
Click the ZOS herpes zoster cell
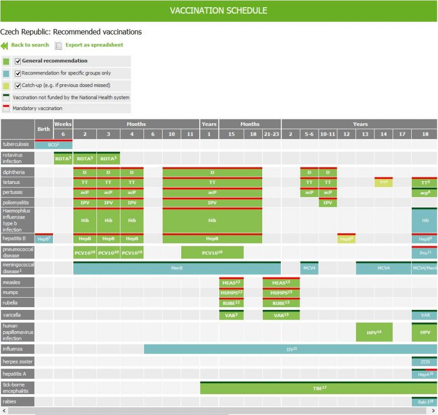[x=425, y=362]
